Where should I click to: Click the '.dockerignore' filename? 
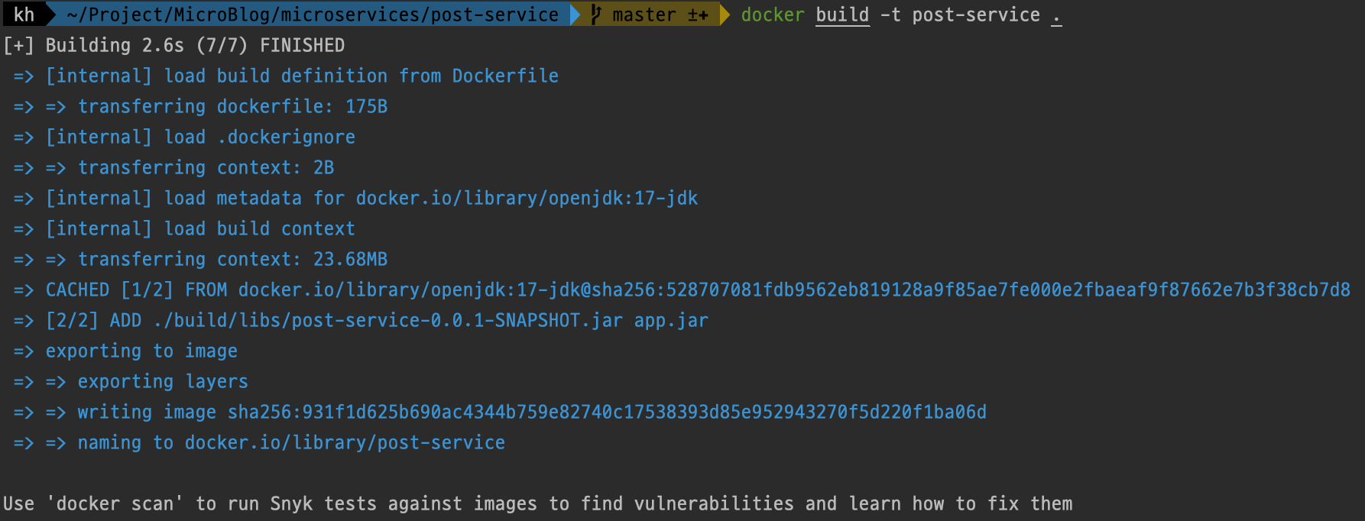tap(286, 137)
